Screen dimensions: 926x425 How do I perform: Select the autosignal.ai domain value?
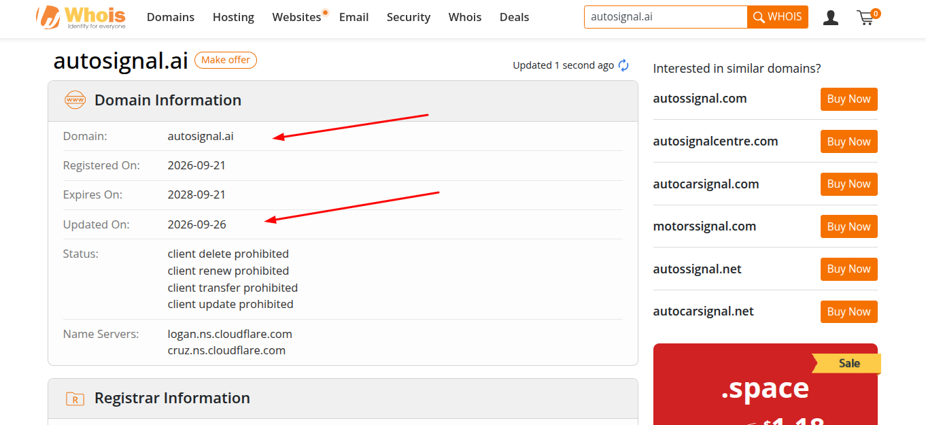click(x=201, y=136)
